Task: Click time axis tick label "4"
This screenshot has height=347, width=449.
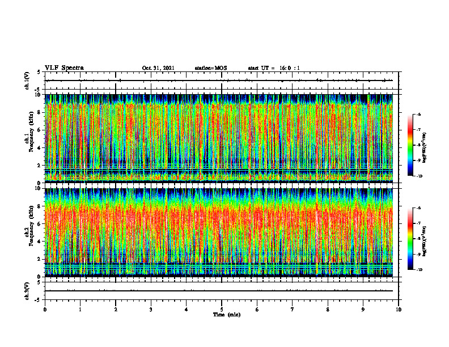Action: pyautogui.click(x=187, y=310)
